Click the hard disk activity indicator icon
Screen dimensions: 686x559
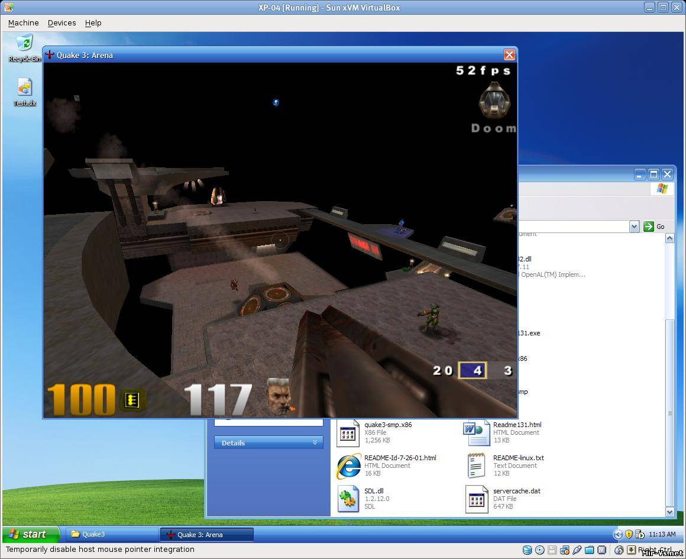(527, 550)
